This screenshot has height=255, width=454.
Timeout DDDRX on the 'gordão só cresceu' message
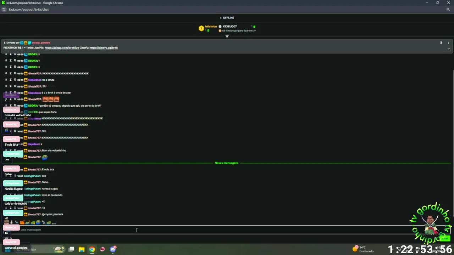pos(10,106)
